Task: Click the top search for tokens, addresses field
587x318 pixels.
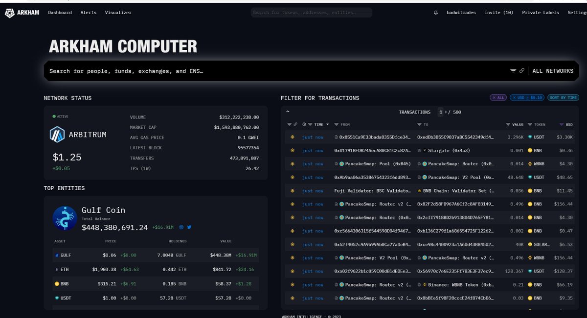Action: [311, 13]
